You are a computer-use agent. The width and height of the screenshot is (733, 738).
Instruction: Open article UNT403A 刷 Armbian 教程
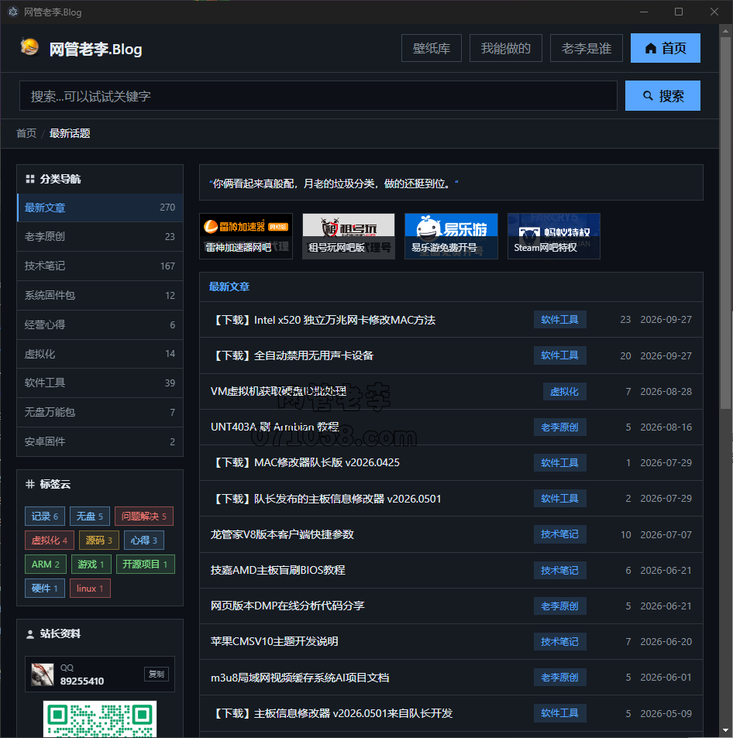(274, 427)
